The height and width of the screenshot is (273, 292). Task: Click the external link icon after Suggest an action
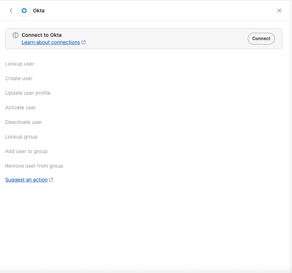(51, 180)
